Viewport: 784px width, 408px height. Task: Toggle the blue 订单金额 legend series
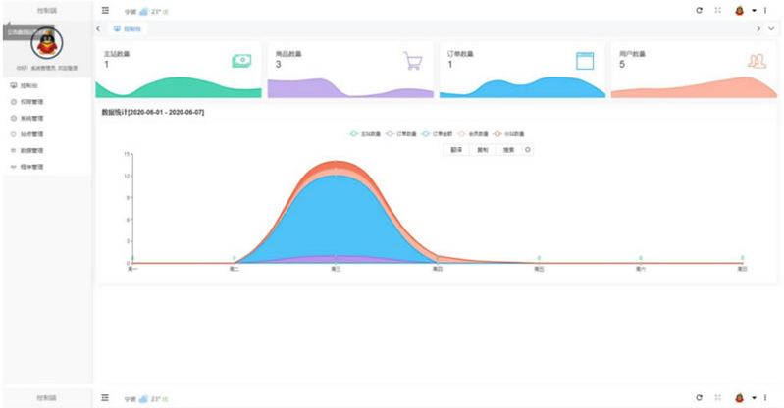[x=437, y=134]
